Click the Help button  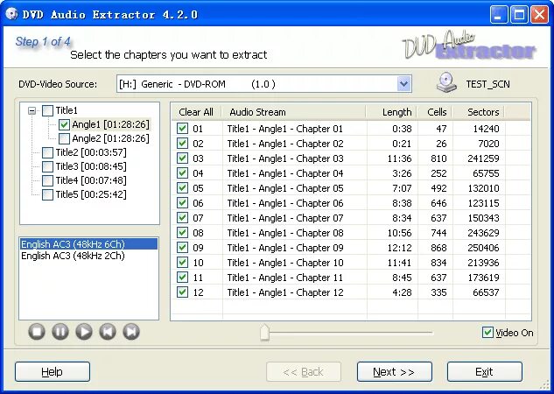click(53, 372)
